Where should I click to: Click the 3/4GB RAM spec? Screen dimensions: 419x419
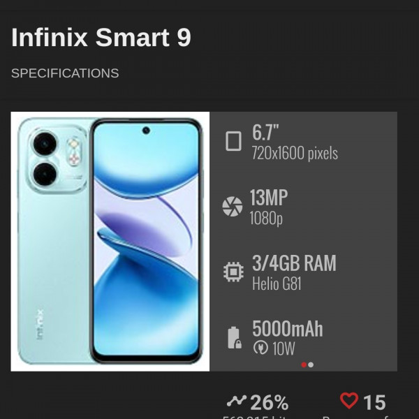tap(294, 263)
